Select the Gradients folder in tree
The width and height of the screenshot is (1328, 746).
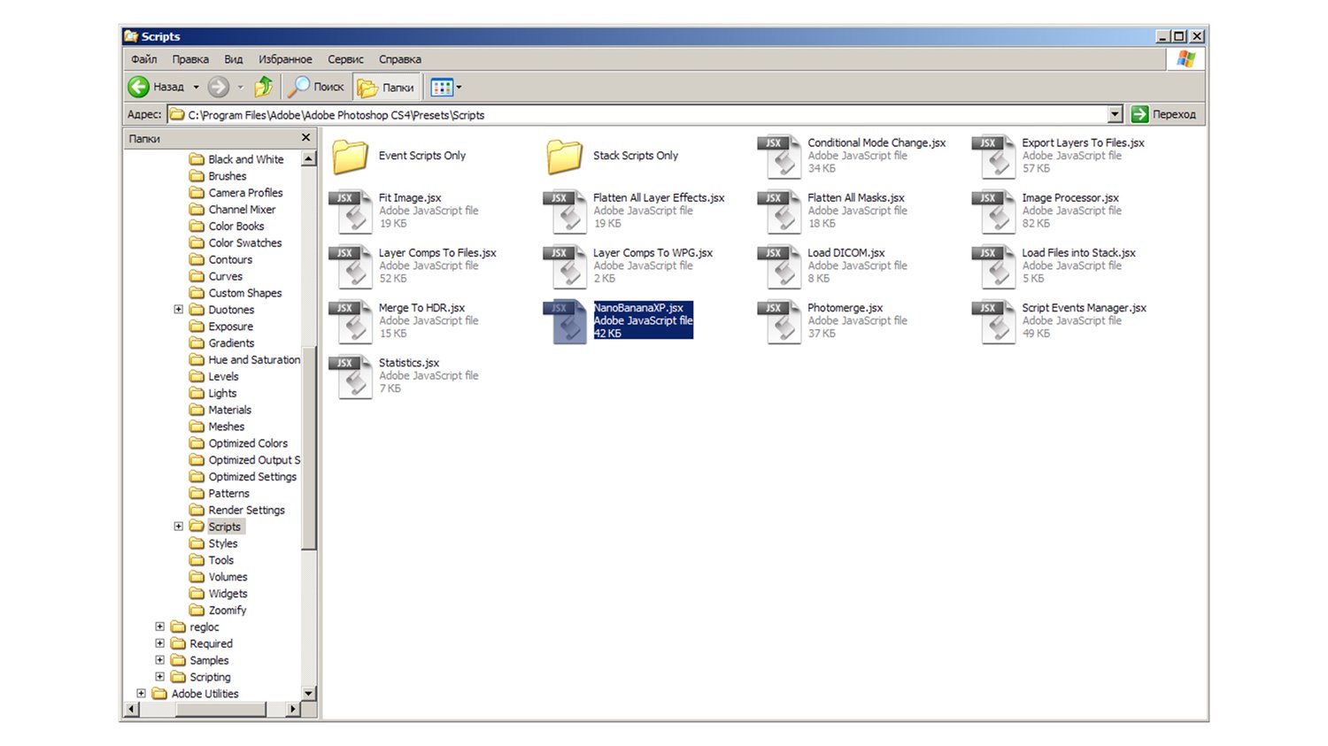[222, 343]
